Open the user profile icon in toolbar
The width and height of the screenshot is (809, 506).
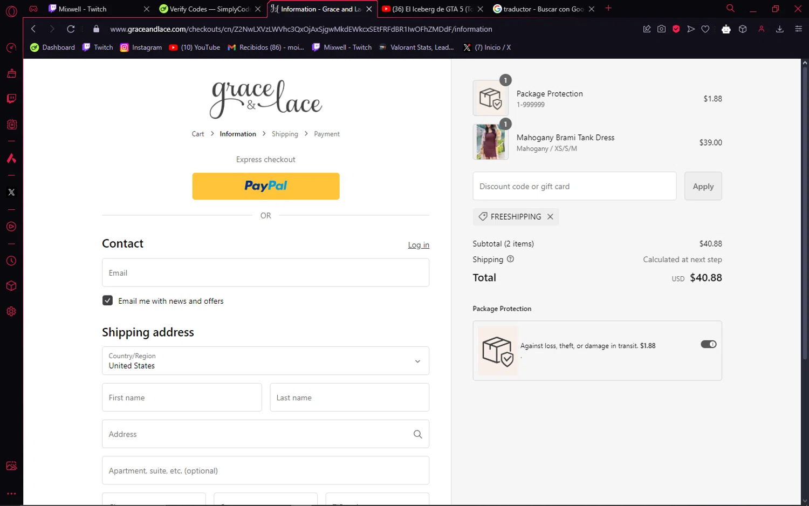click(x=761, y=29)
